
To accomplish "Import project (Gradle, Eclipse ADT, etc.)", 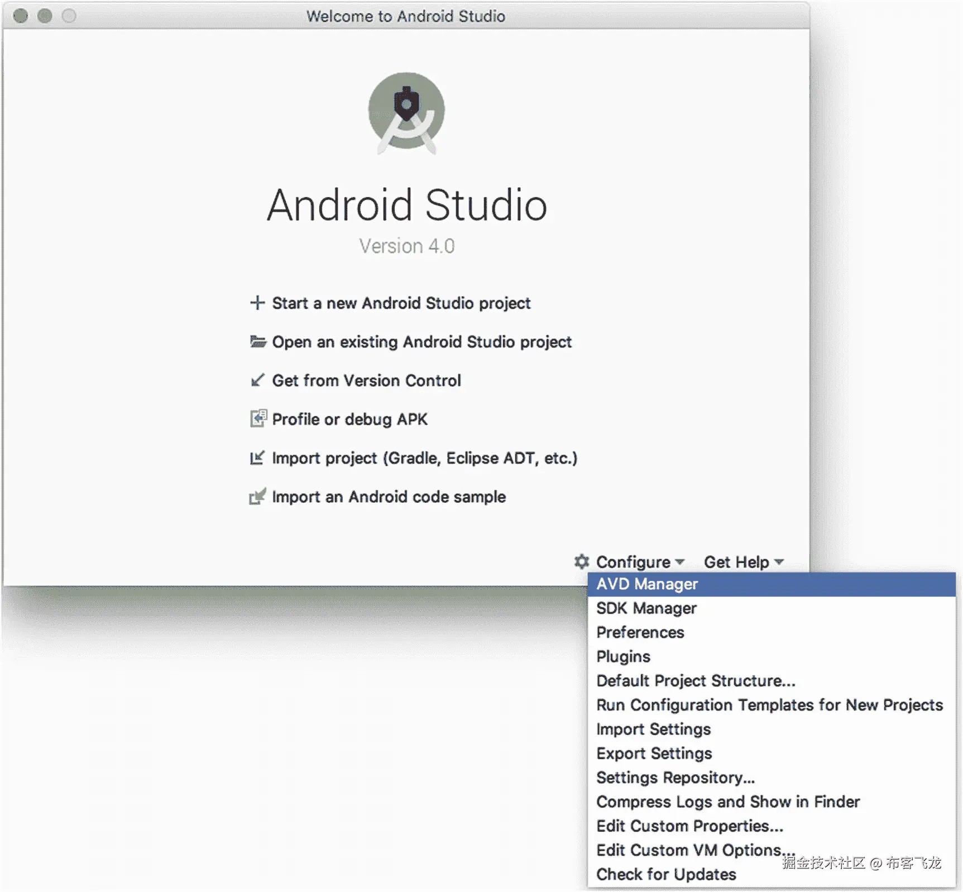I will pyautogui.click(x=425, y=458).
